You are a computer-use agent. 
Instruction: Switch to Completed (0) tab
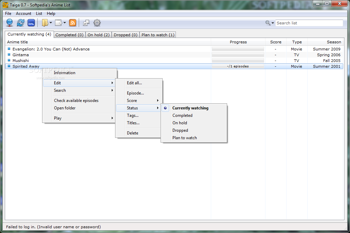69,35
